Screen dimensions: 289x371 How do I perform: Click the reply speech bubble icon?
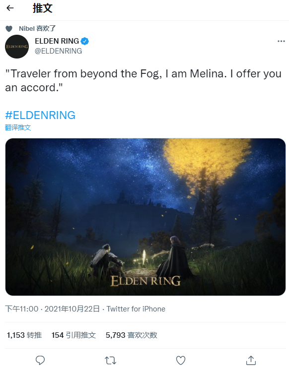(x=40, y=360)
